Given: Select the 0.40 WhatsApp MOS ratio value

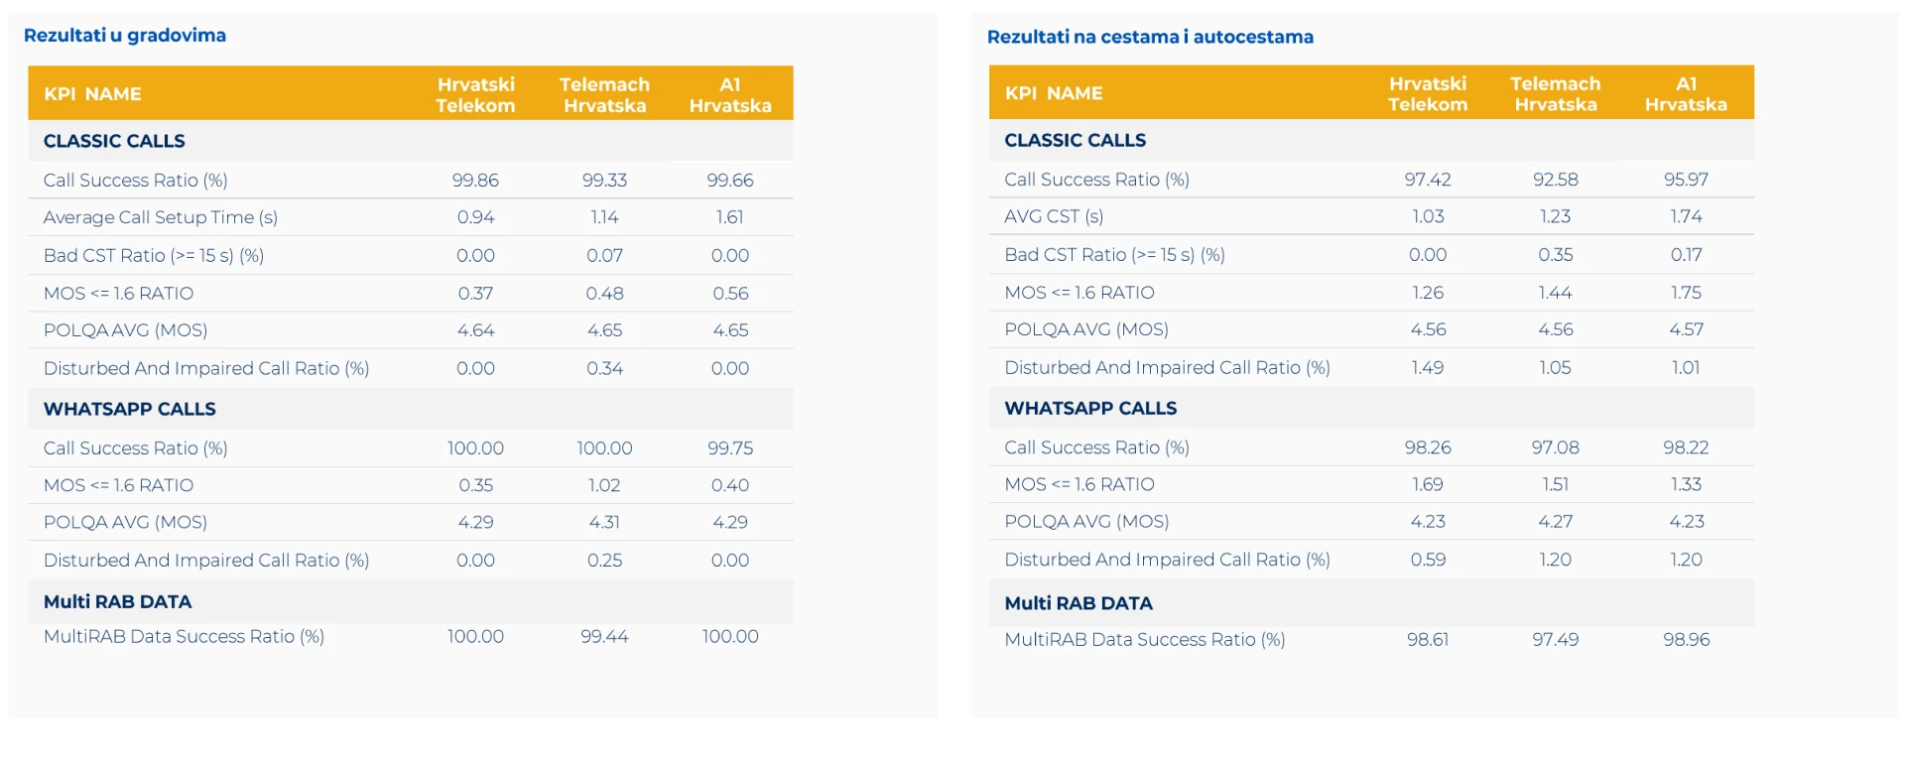Looking at the screenshot, I should [x=730, y=485].
